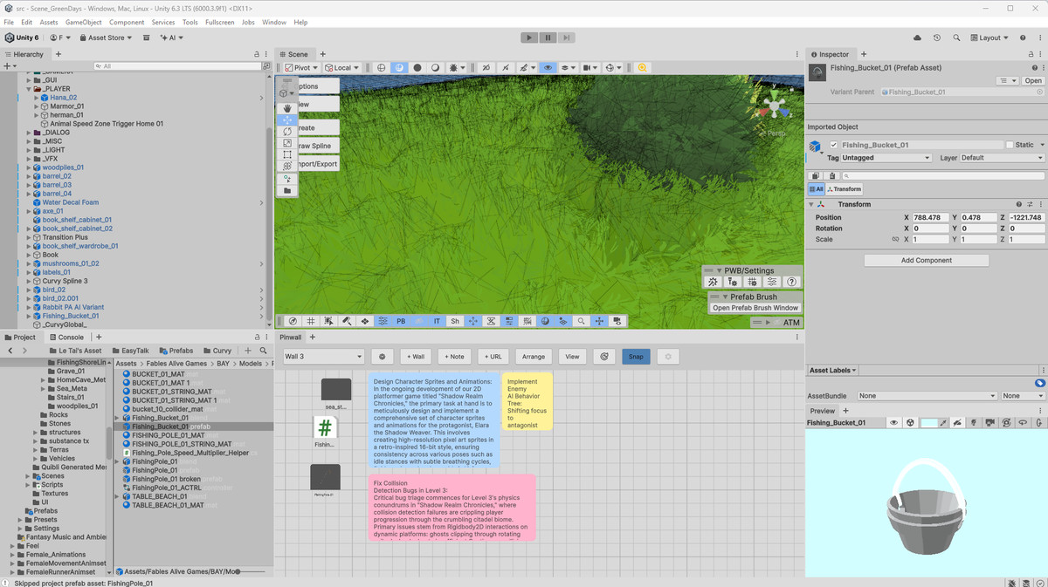Click the Open prefab button in Inspector
This screenshot has width=1048, height=587.
pyautogui.click(x=1033, y=80)
